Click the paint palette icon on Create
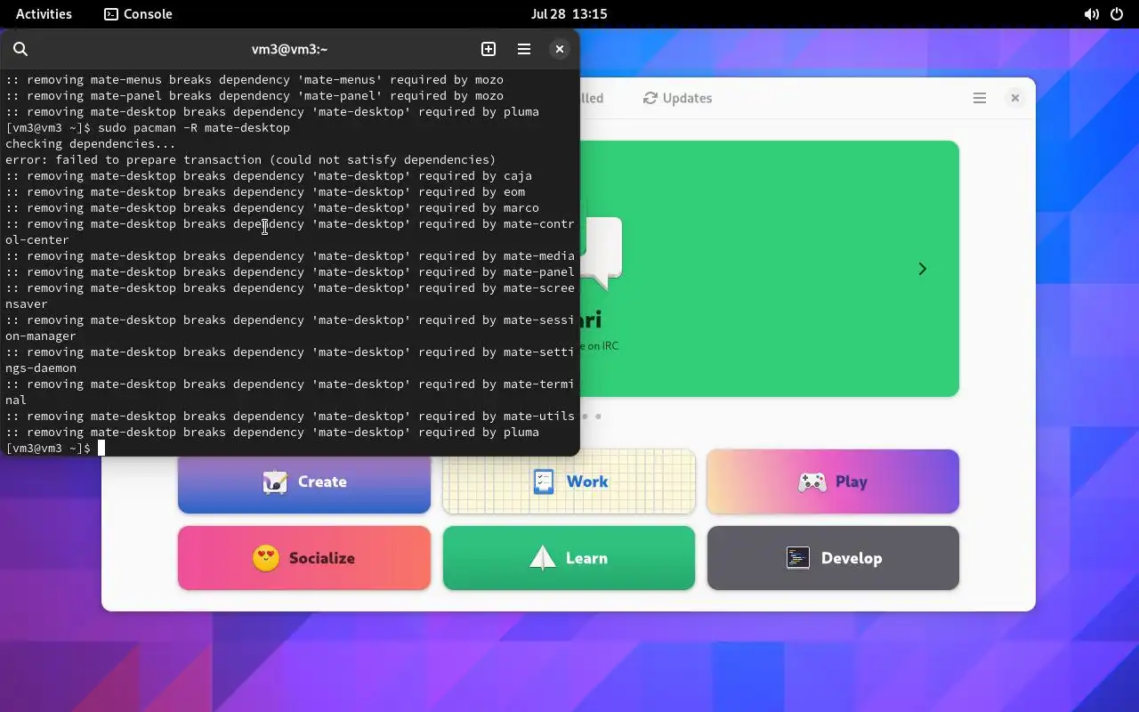Viewport: 1139px width, 712px height. (275, 481)
